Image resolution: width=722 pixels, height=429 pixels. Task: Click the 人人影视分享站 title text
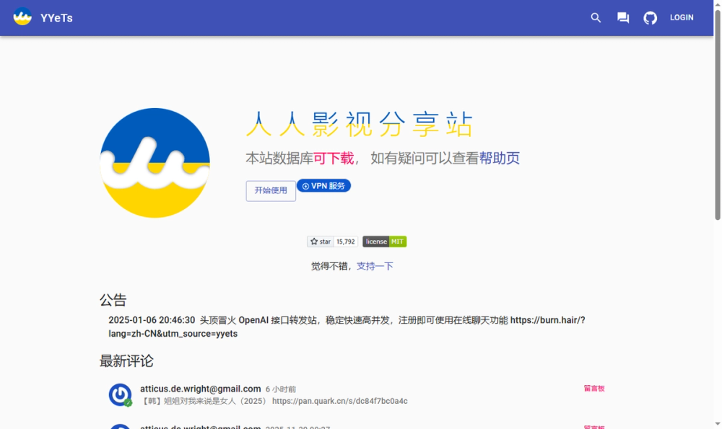(360, 124)
